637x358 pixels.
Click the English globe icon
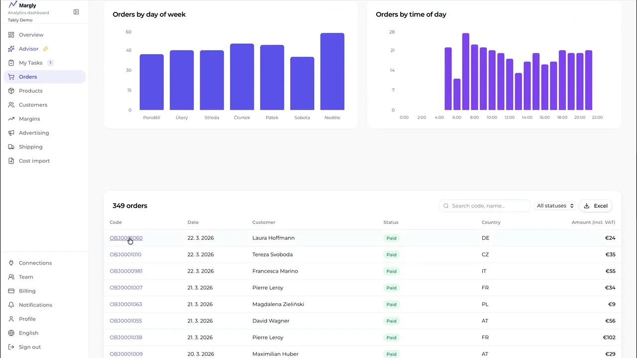coord(11,333)
